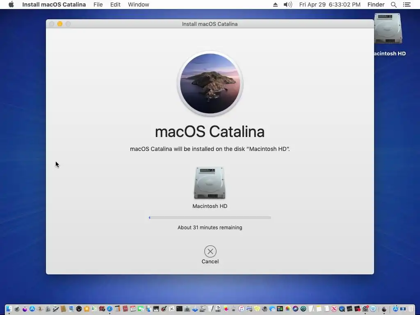Open Stocks in the Dock
Viewport: 420px width, 315px height.
[x=349, y=309]
